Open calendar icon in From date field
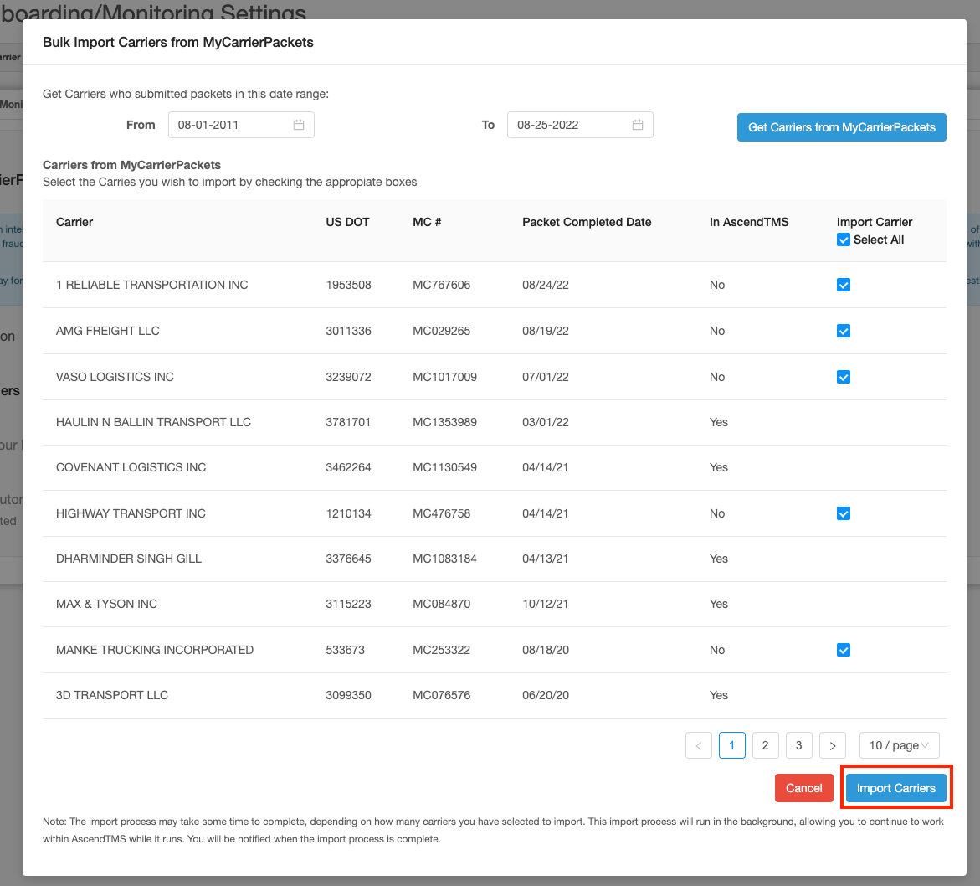Image resolution: width=980 pixels, height=886 pixels. 299,125
